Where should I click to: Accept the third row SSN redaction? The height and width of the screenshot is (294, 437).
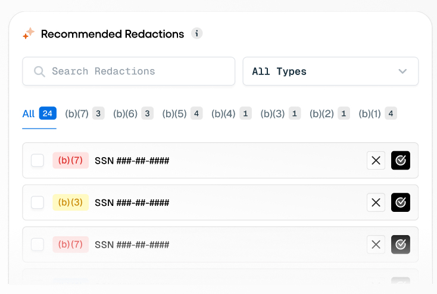tap(401, 245)
